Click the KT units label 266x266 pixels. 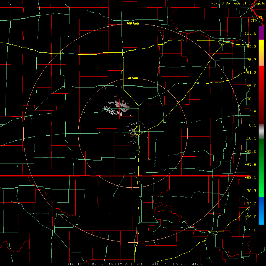point(252,20)
